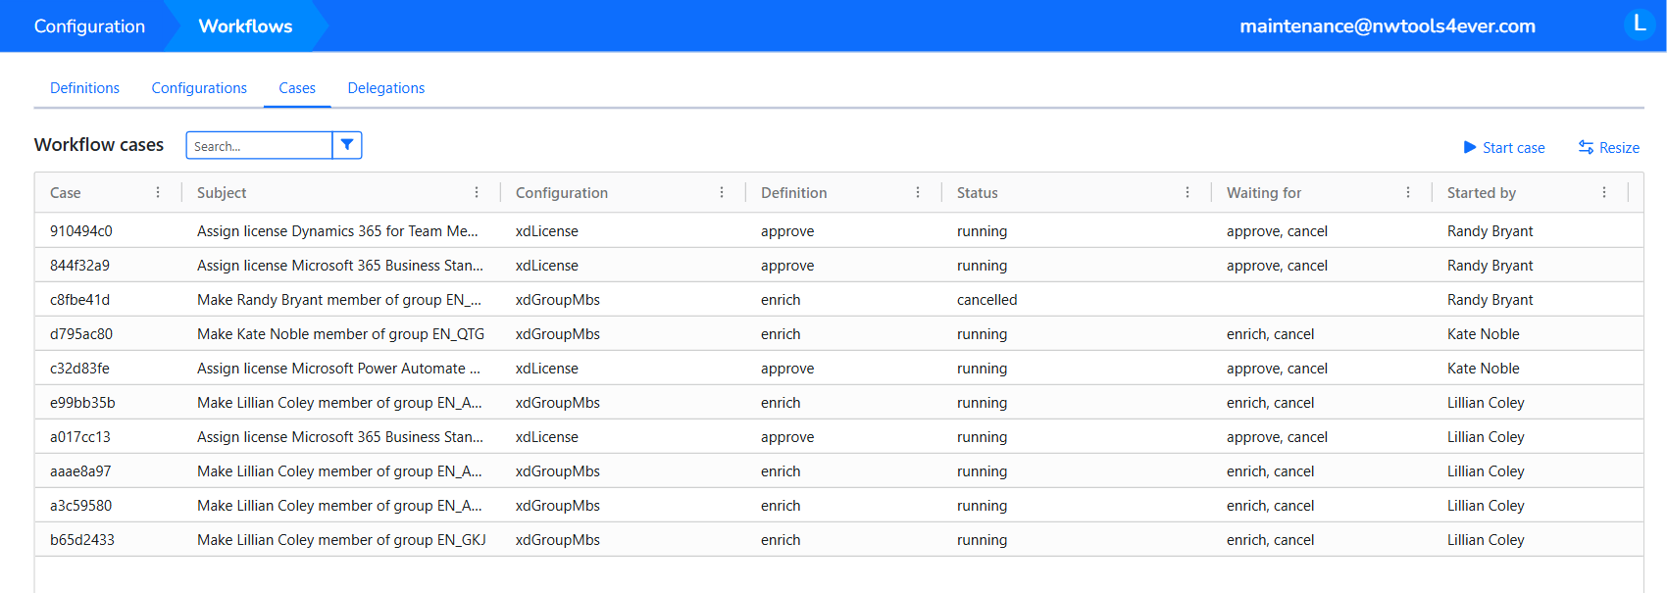Click the filter funnel icon next to search
Image resolution: width=1667 pixels, height=593 pixels.
point(347,145)
